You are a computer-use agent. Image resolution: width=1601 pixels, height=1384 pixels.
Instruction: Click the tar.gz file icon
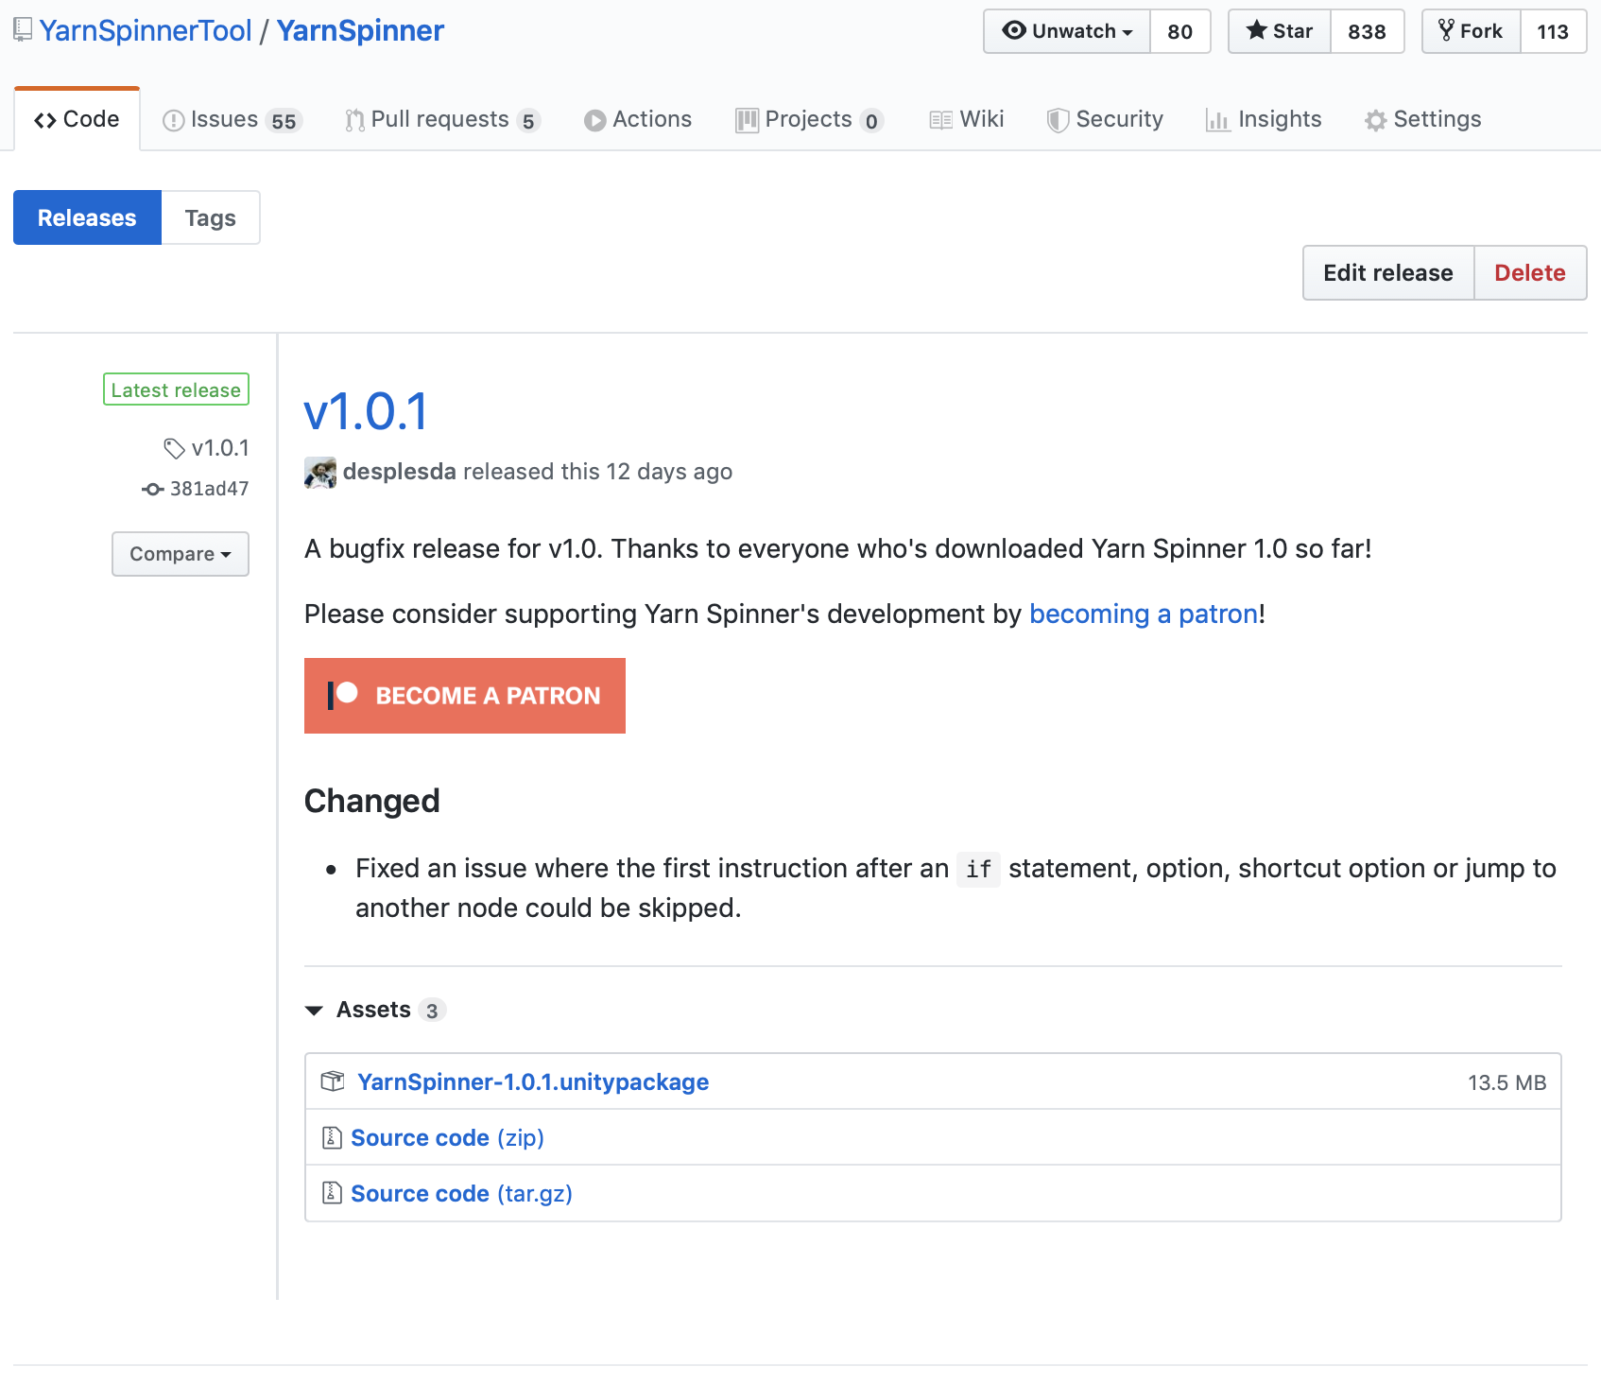[x=332, y=1193]
